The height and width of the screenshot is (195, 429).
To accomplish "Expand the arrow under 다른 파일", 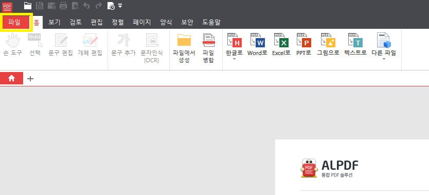I will (x=384, y=59).
